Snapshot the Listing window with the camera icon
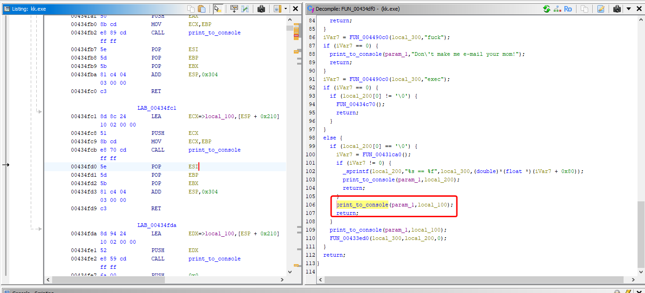645x293 pixels. pos(261,8)
